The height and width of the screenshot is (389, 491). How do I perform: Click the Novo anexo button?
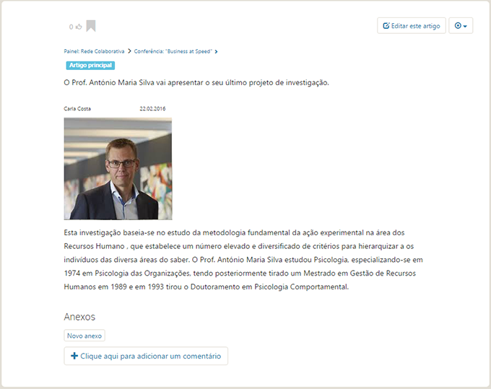click(84, 336)
